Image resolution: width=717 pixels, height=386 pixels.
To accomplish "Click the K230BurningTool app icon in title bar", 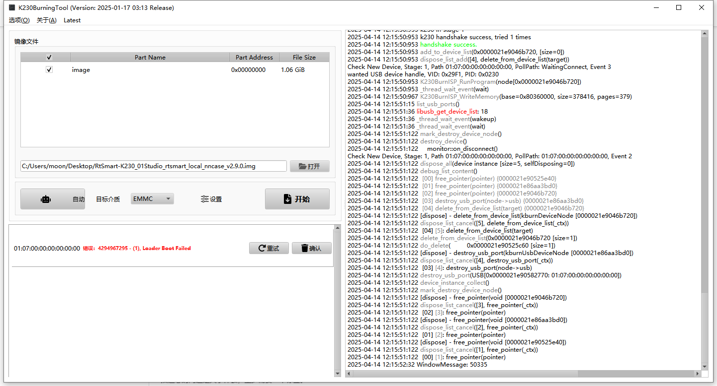I will click(x=12, y=7).
